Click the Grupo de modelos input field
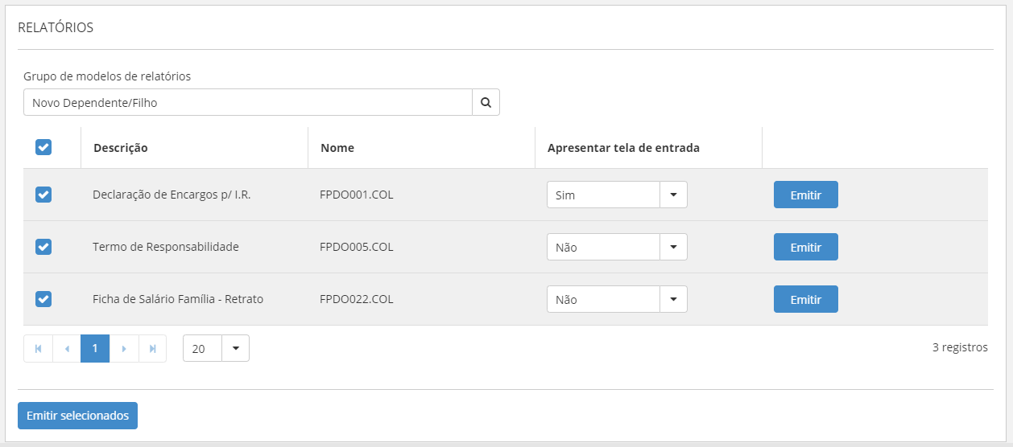The width and height of the screenshot is (1013, 447). pos(247,102)
